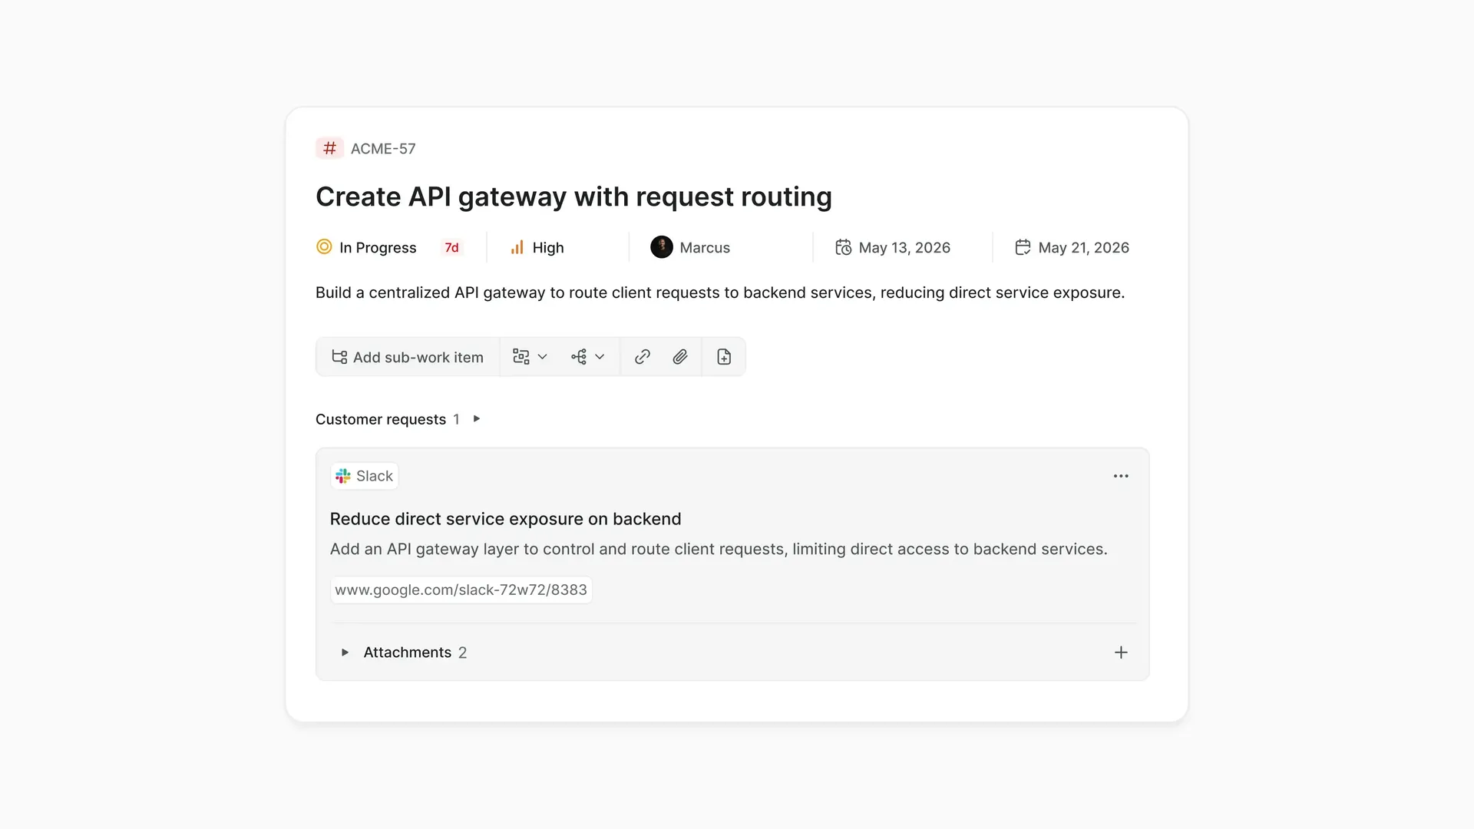1474x829 pixels.
Task: Click the due date calendar icon
Action: click(1023, 247)
